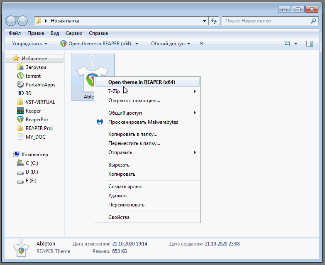325x265 pixels.
Task: Click size value '653 КБ'
Action: click(x=120, y=251)
